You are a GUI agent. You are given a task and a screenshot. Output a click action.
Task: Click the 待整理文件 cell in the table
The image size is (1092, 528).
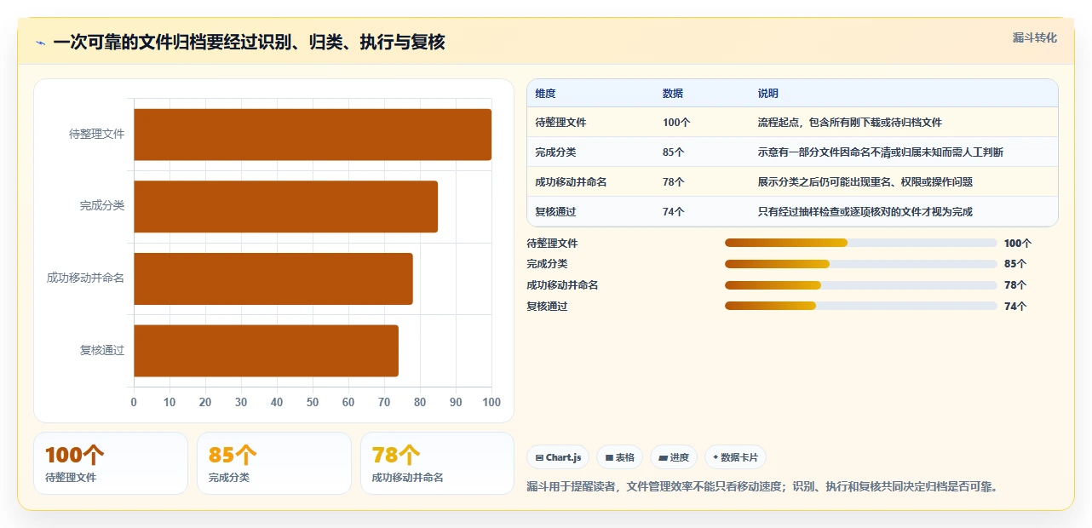point(560,123)
